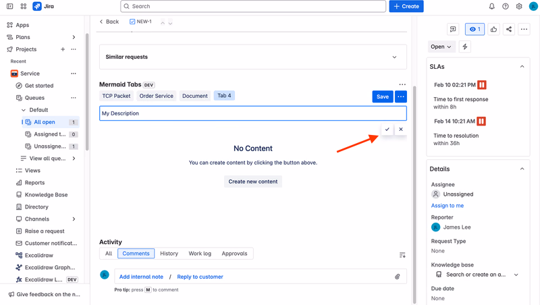Image resolution: width=540 pixels, height=305 pixels.
Task: Click Add internal note
Action: (141, 277)
